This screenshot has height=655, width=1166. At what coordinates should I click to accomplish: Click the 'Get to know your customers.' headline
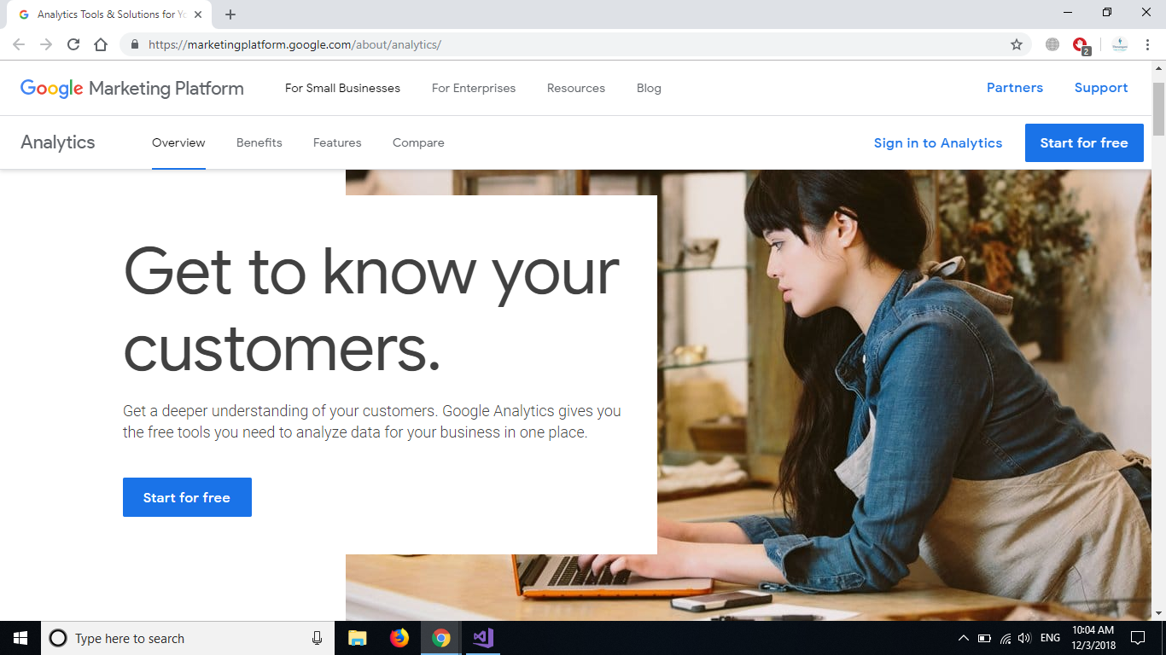[x=371, y=309]
